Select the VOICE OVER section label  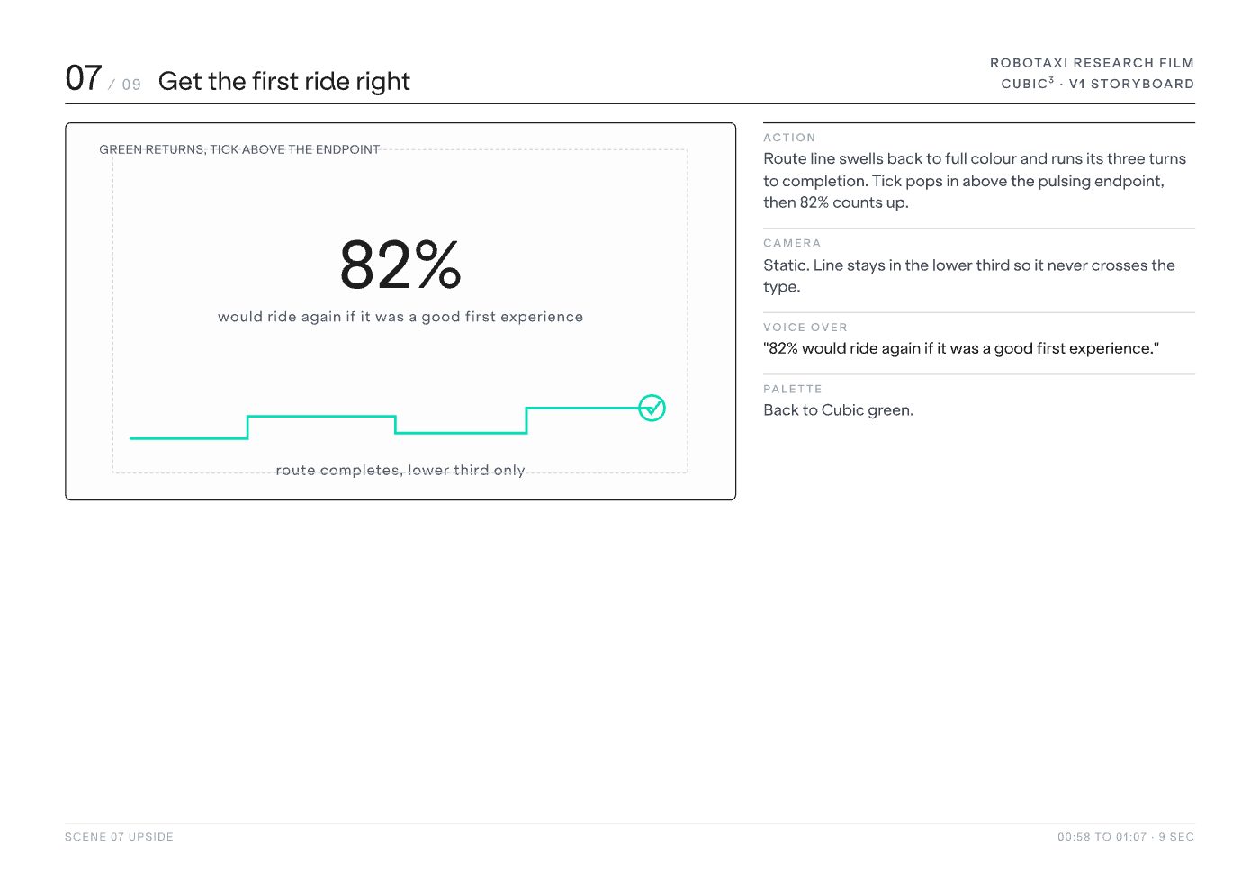(805, 328)
